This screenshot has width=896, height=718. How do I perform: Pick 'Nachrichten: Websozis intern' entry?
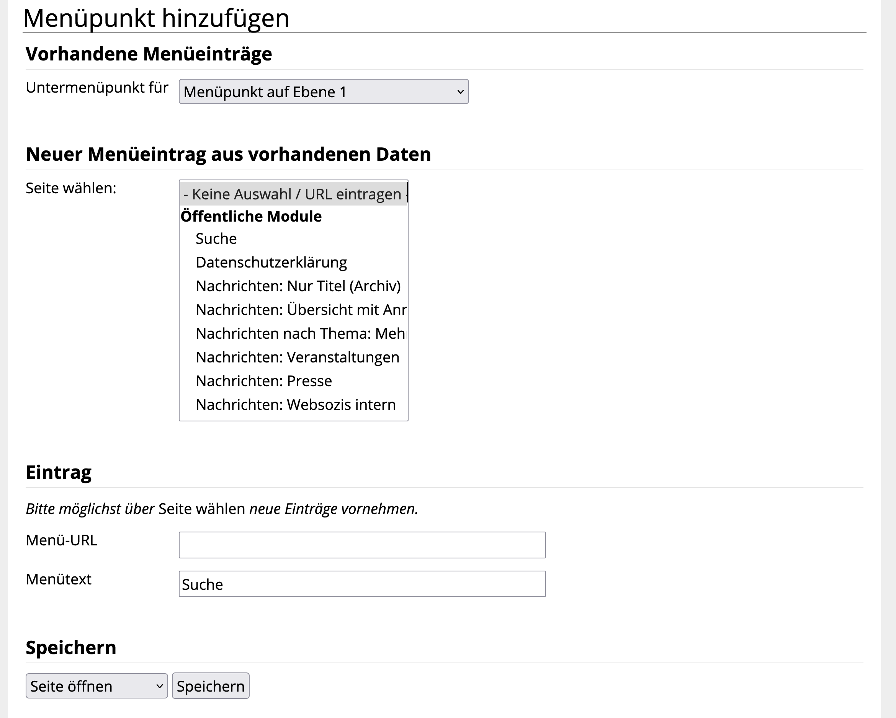(x=296, y=405)
